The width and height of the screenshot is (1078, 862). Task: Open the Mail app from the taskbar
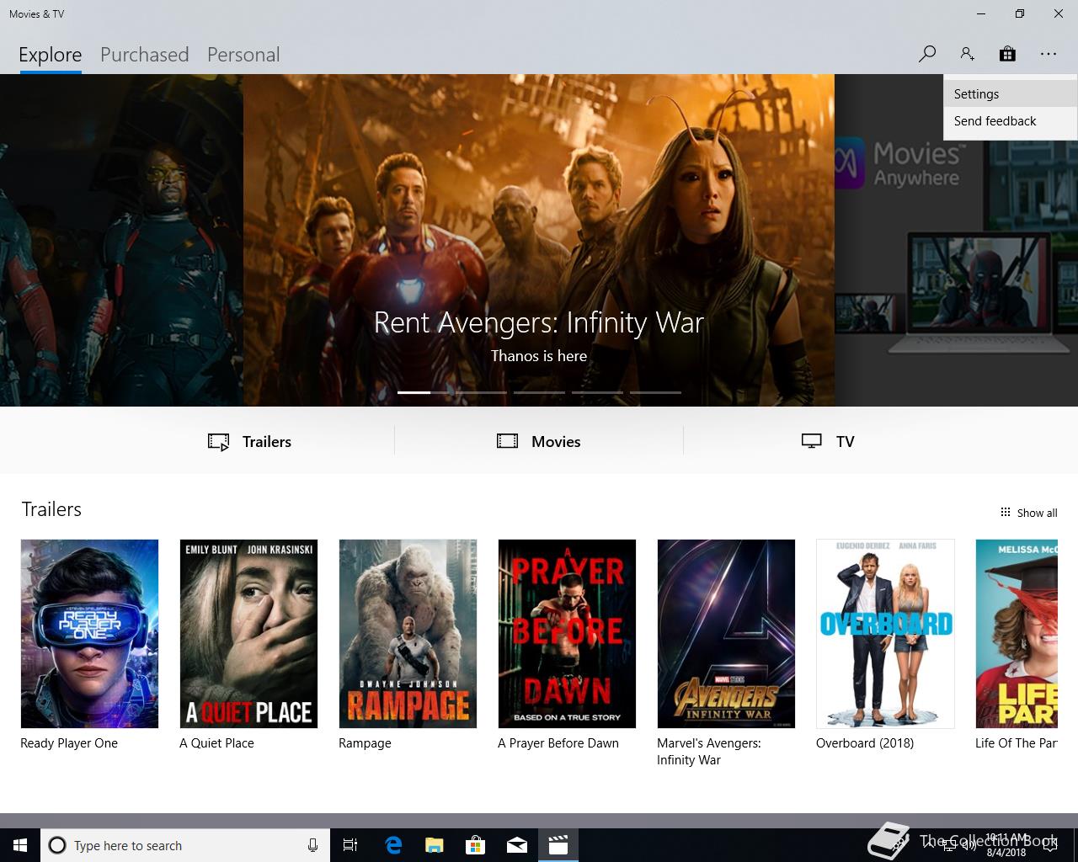pyautogui.click(x=517, y=845)
